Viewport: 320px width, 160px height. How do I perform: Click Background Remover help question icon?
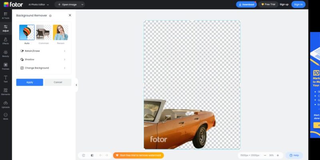pos(50,16)
